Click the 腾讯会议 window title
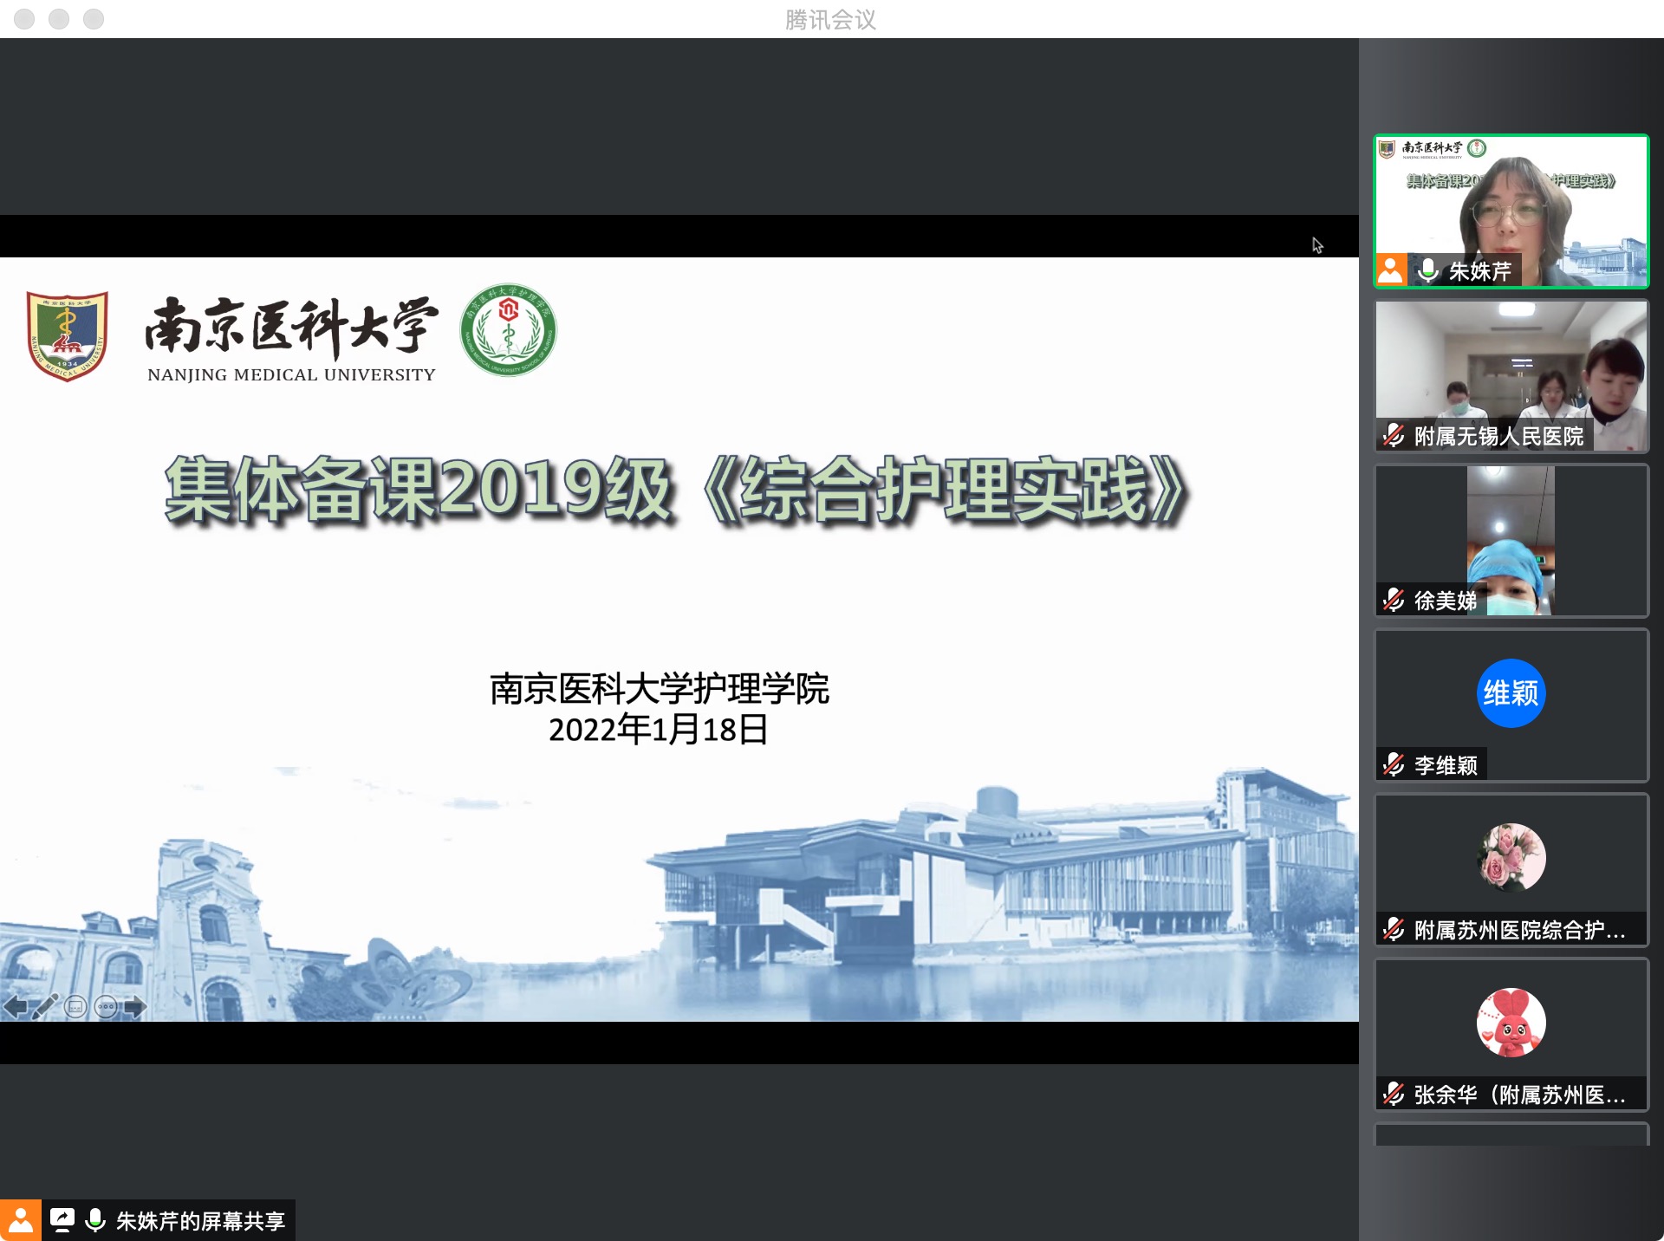 click(830, 19)
